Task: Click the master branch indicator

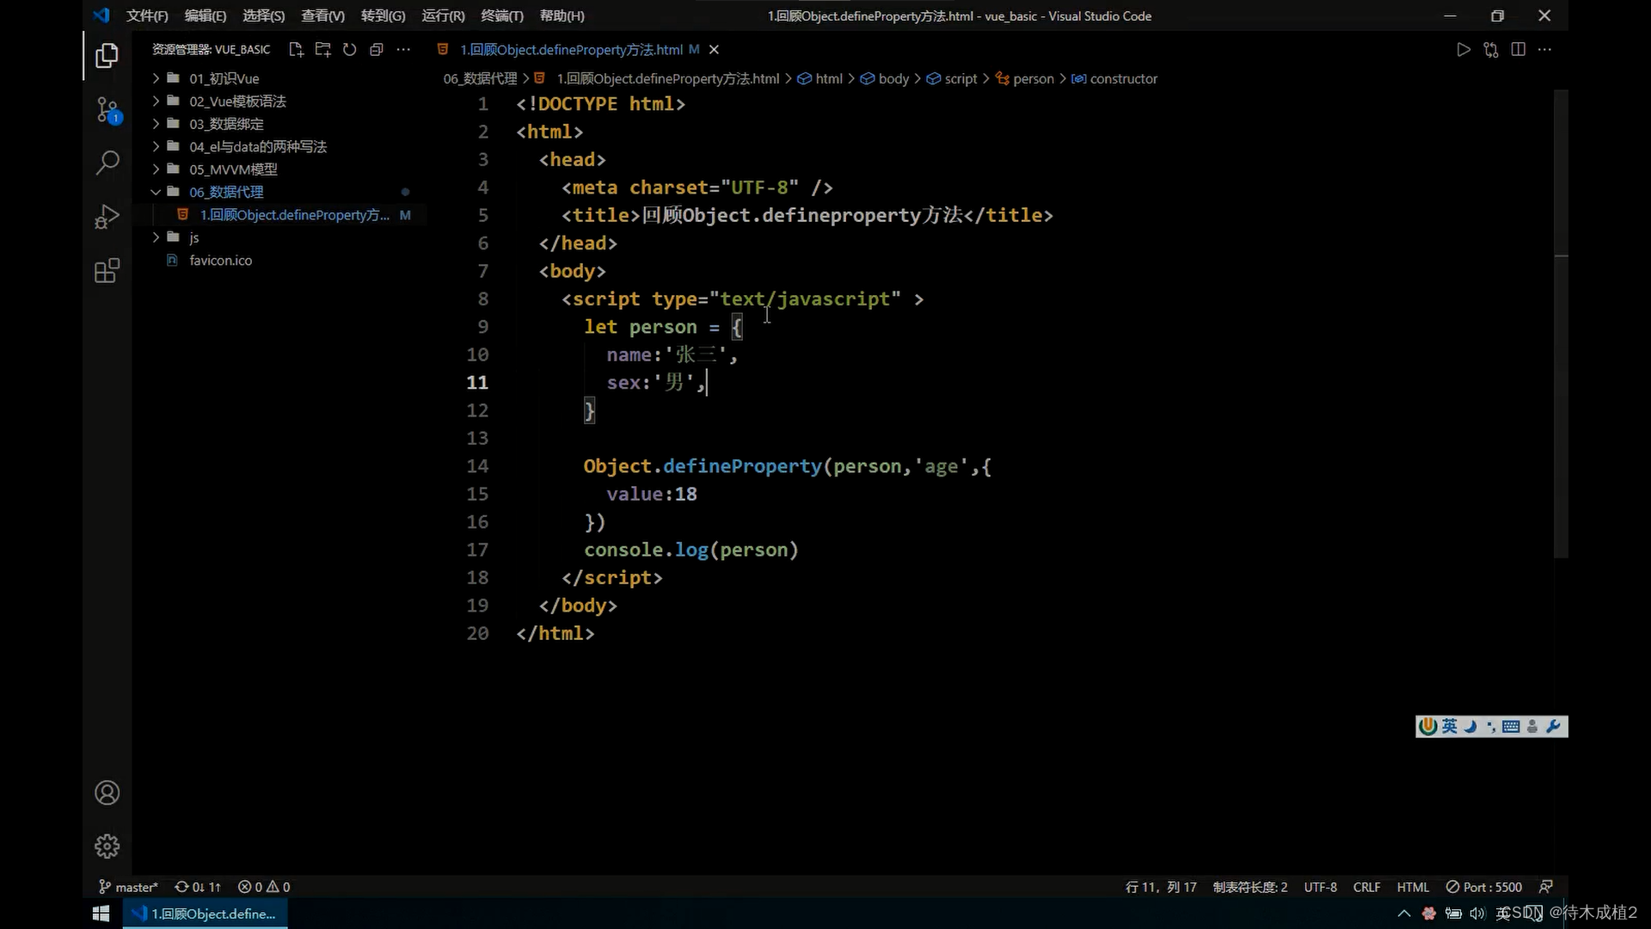Action: 128,887
